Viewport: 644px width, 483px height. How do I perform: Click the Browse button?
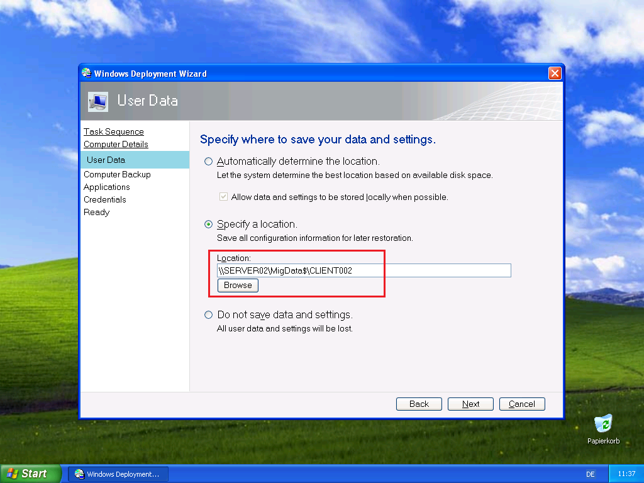[238, 286]
